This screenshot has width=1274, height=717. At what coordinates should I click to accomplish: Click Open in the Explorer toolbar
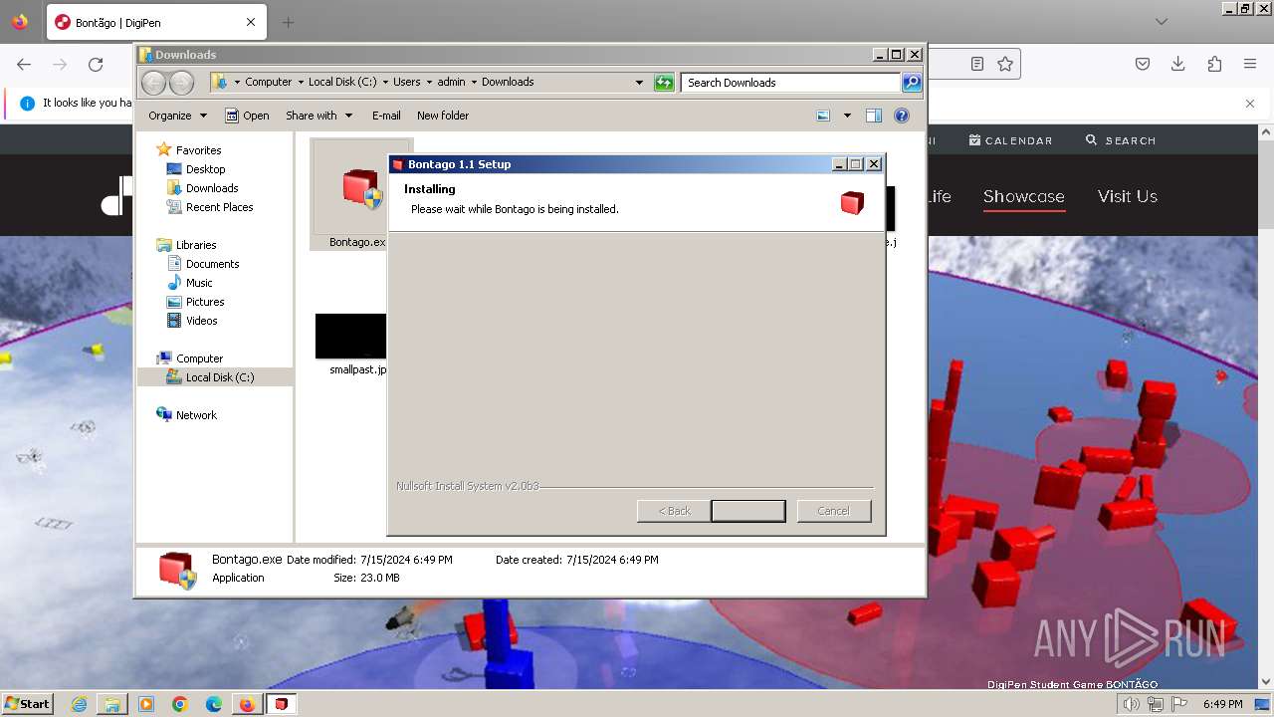pyautogui.click(x=247, y=116)
